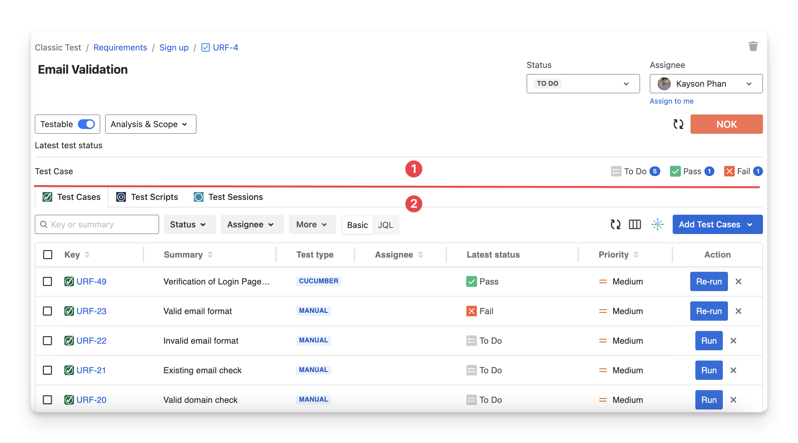Click the columns layout icon

635,224
